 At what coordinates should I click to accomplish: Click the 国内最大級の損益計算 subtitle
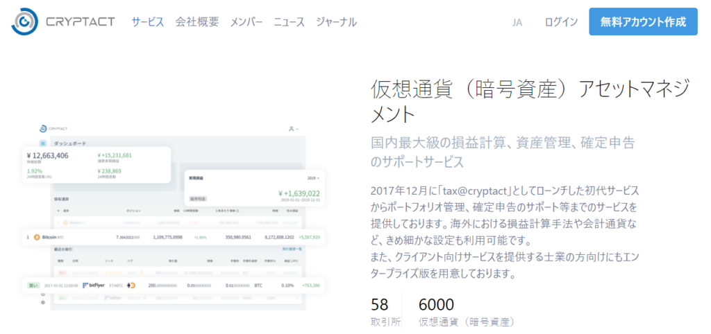coord(503,152)
